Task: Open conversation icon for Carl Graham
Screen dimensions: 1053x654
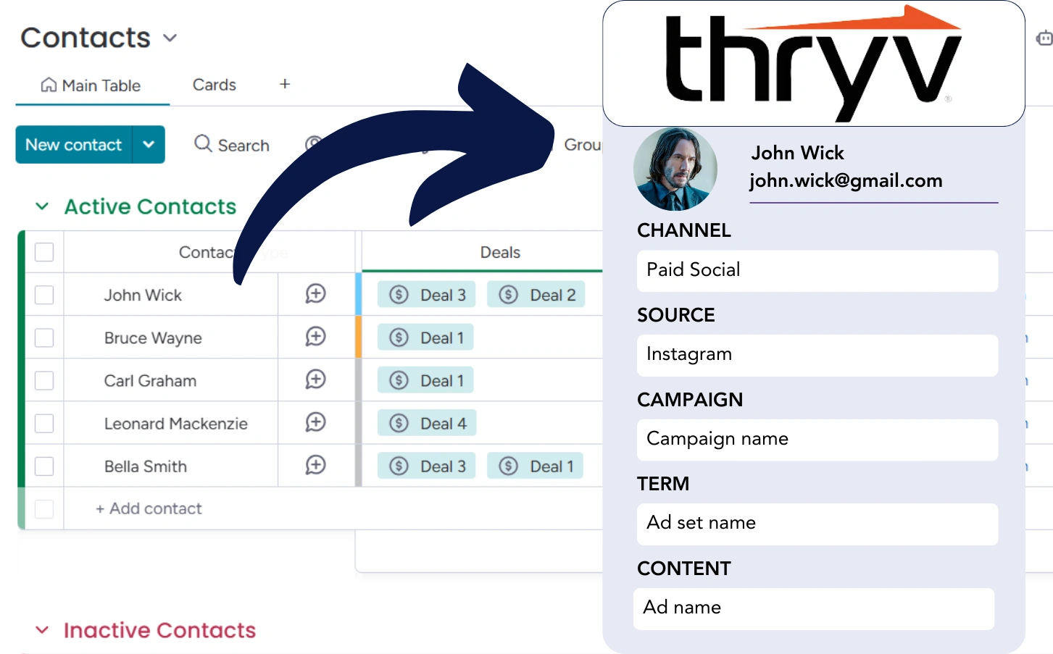Action: point(315,380)
